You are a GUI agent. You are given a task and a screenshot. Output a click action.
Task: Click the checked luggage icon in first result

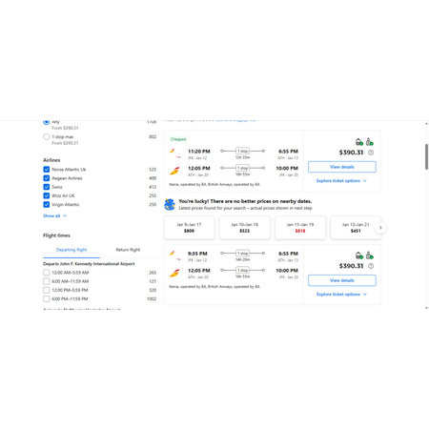369,142
